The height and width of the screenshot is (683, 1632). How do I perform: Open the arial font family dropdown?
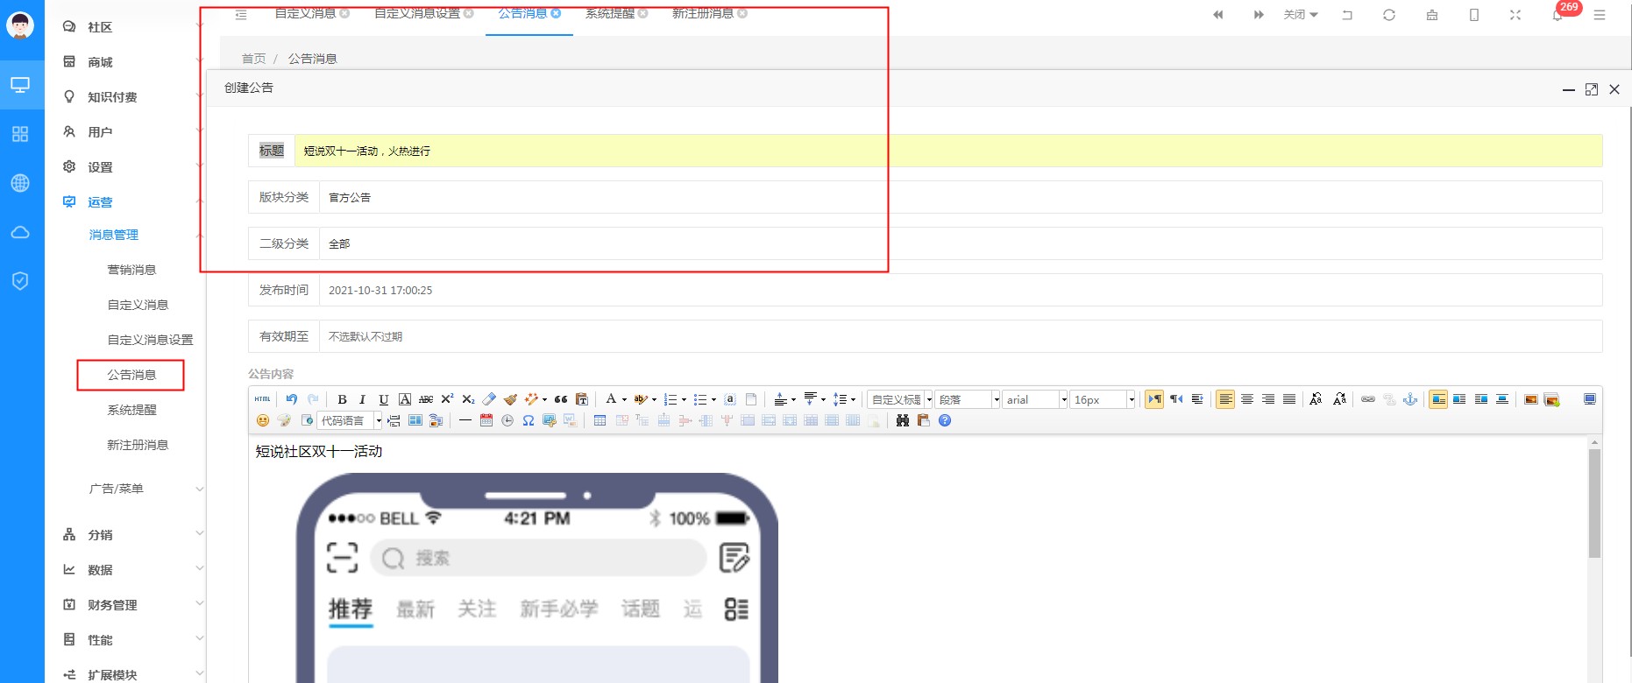point(1035,399)
